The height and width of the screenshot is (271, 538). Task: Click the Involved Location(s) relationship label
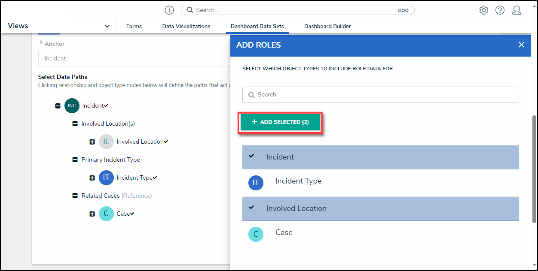click(x=108, y=123)
